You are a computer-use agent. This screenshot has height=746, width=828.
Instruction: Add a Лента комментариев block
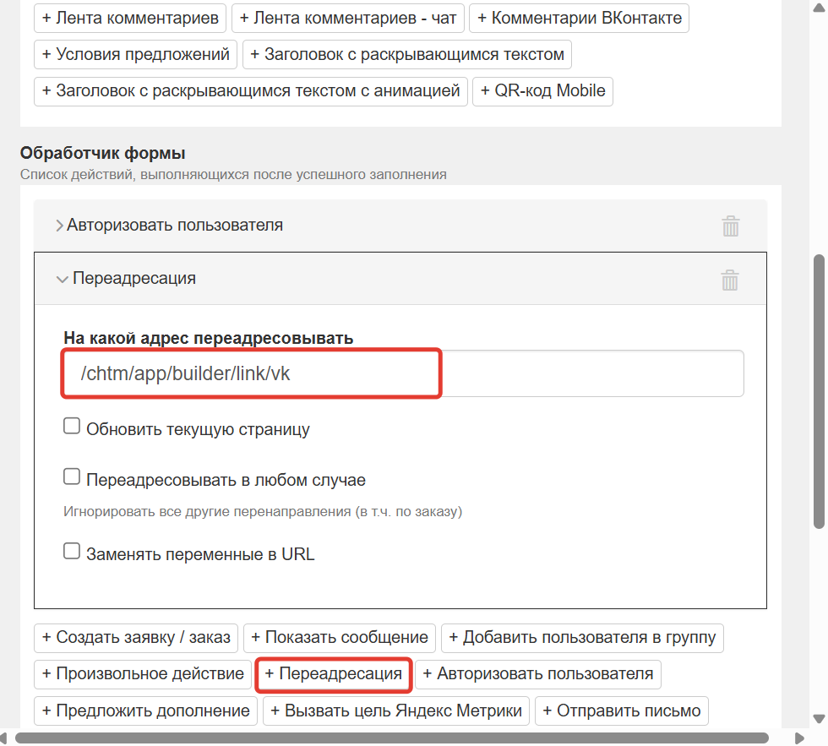pyautogui.click(x=129, y=17)
